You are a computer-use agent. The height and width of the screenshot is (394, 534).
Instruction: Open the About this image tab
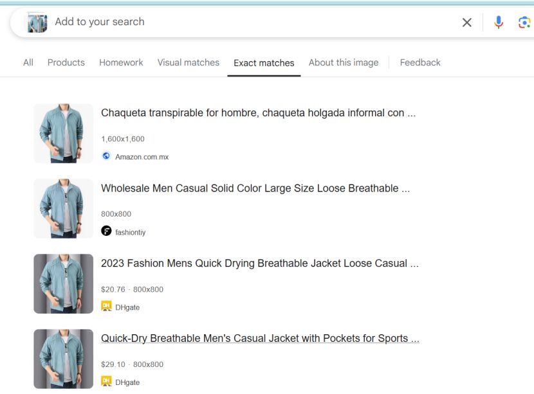(344, 62)
